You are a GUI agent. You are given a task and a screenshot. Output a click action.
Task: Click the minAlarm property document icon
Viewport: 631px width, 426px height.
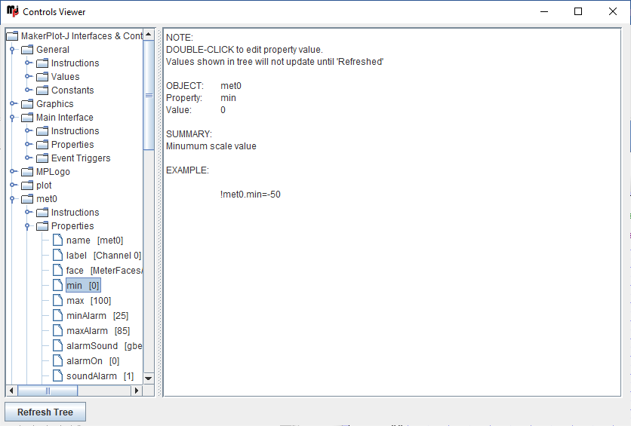point(58,316)
